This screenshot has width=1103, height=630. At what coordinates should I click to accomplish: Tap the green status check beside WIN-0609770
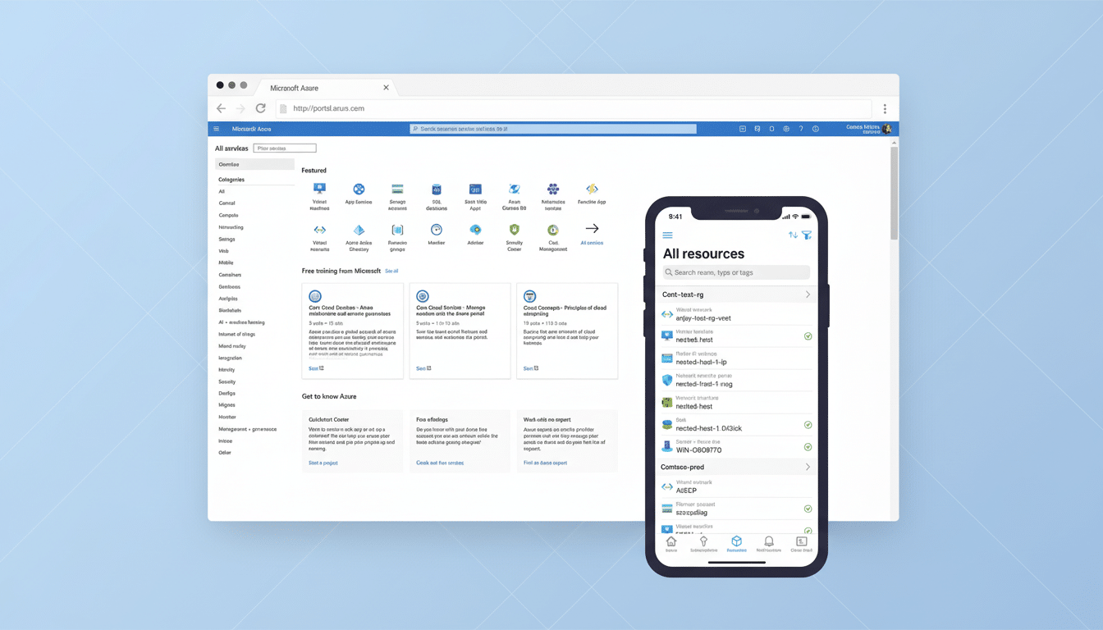click(806, 447)
